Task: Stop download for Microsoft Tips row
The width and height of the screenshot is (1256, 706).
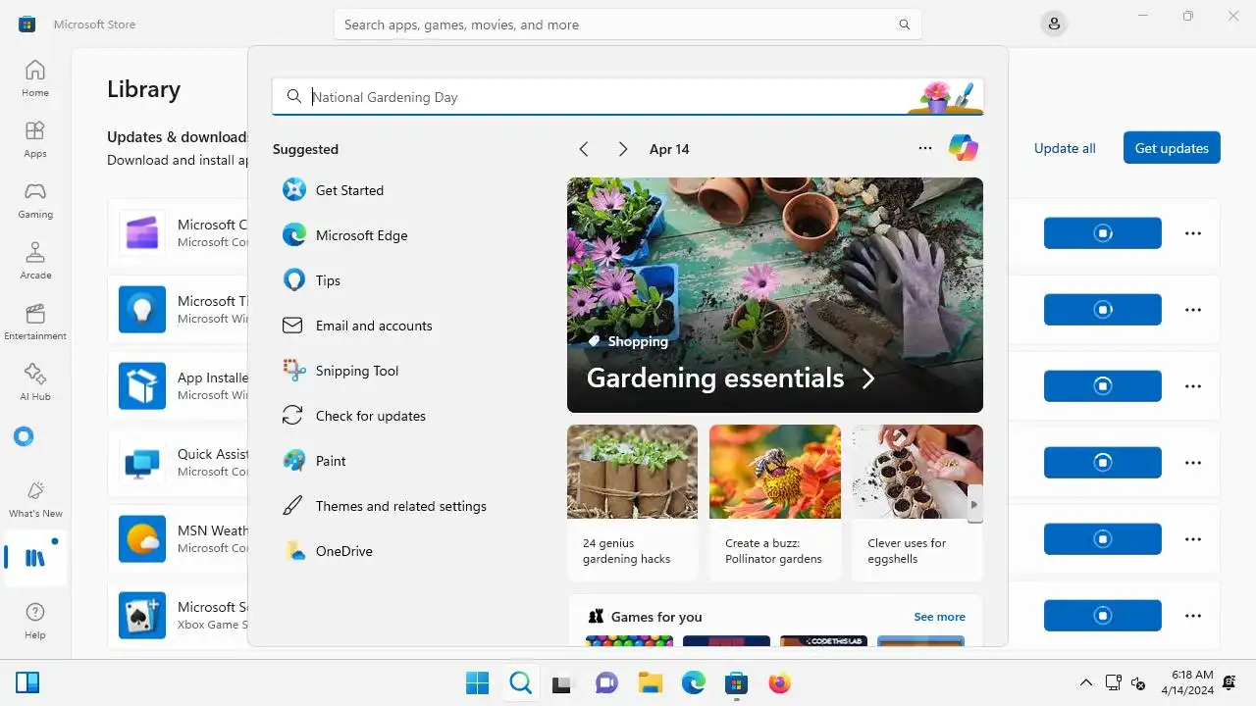Action: click(1103, 310)
